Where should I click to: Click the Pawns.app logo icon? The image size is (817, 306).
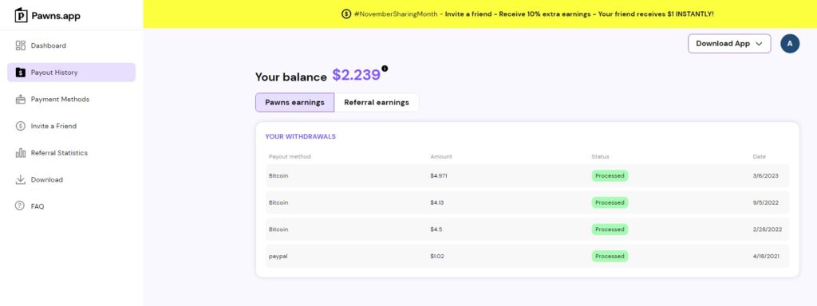click(x=21, y=15)
